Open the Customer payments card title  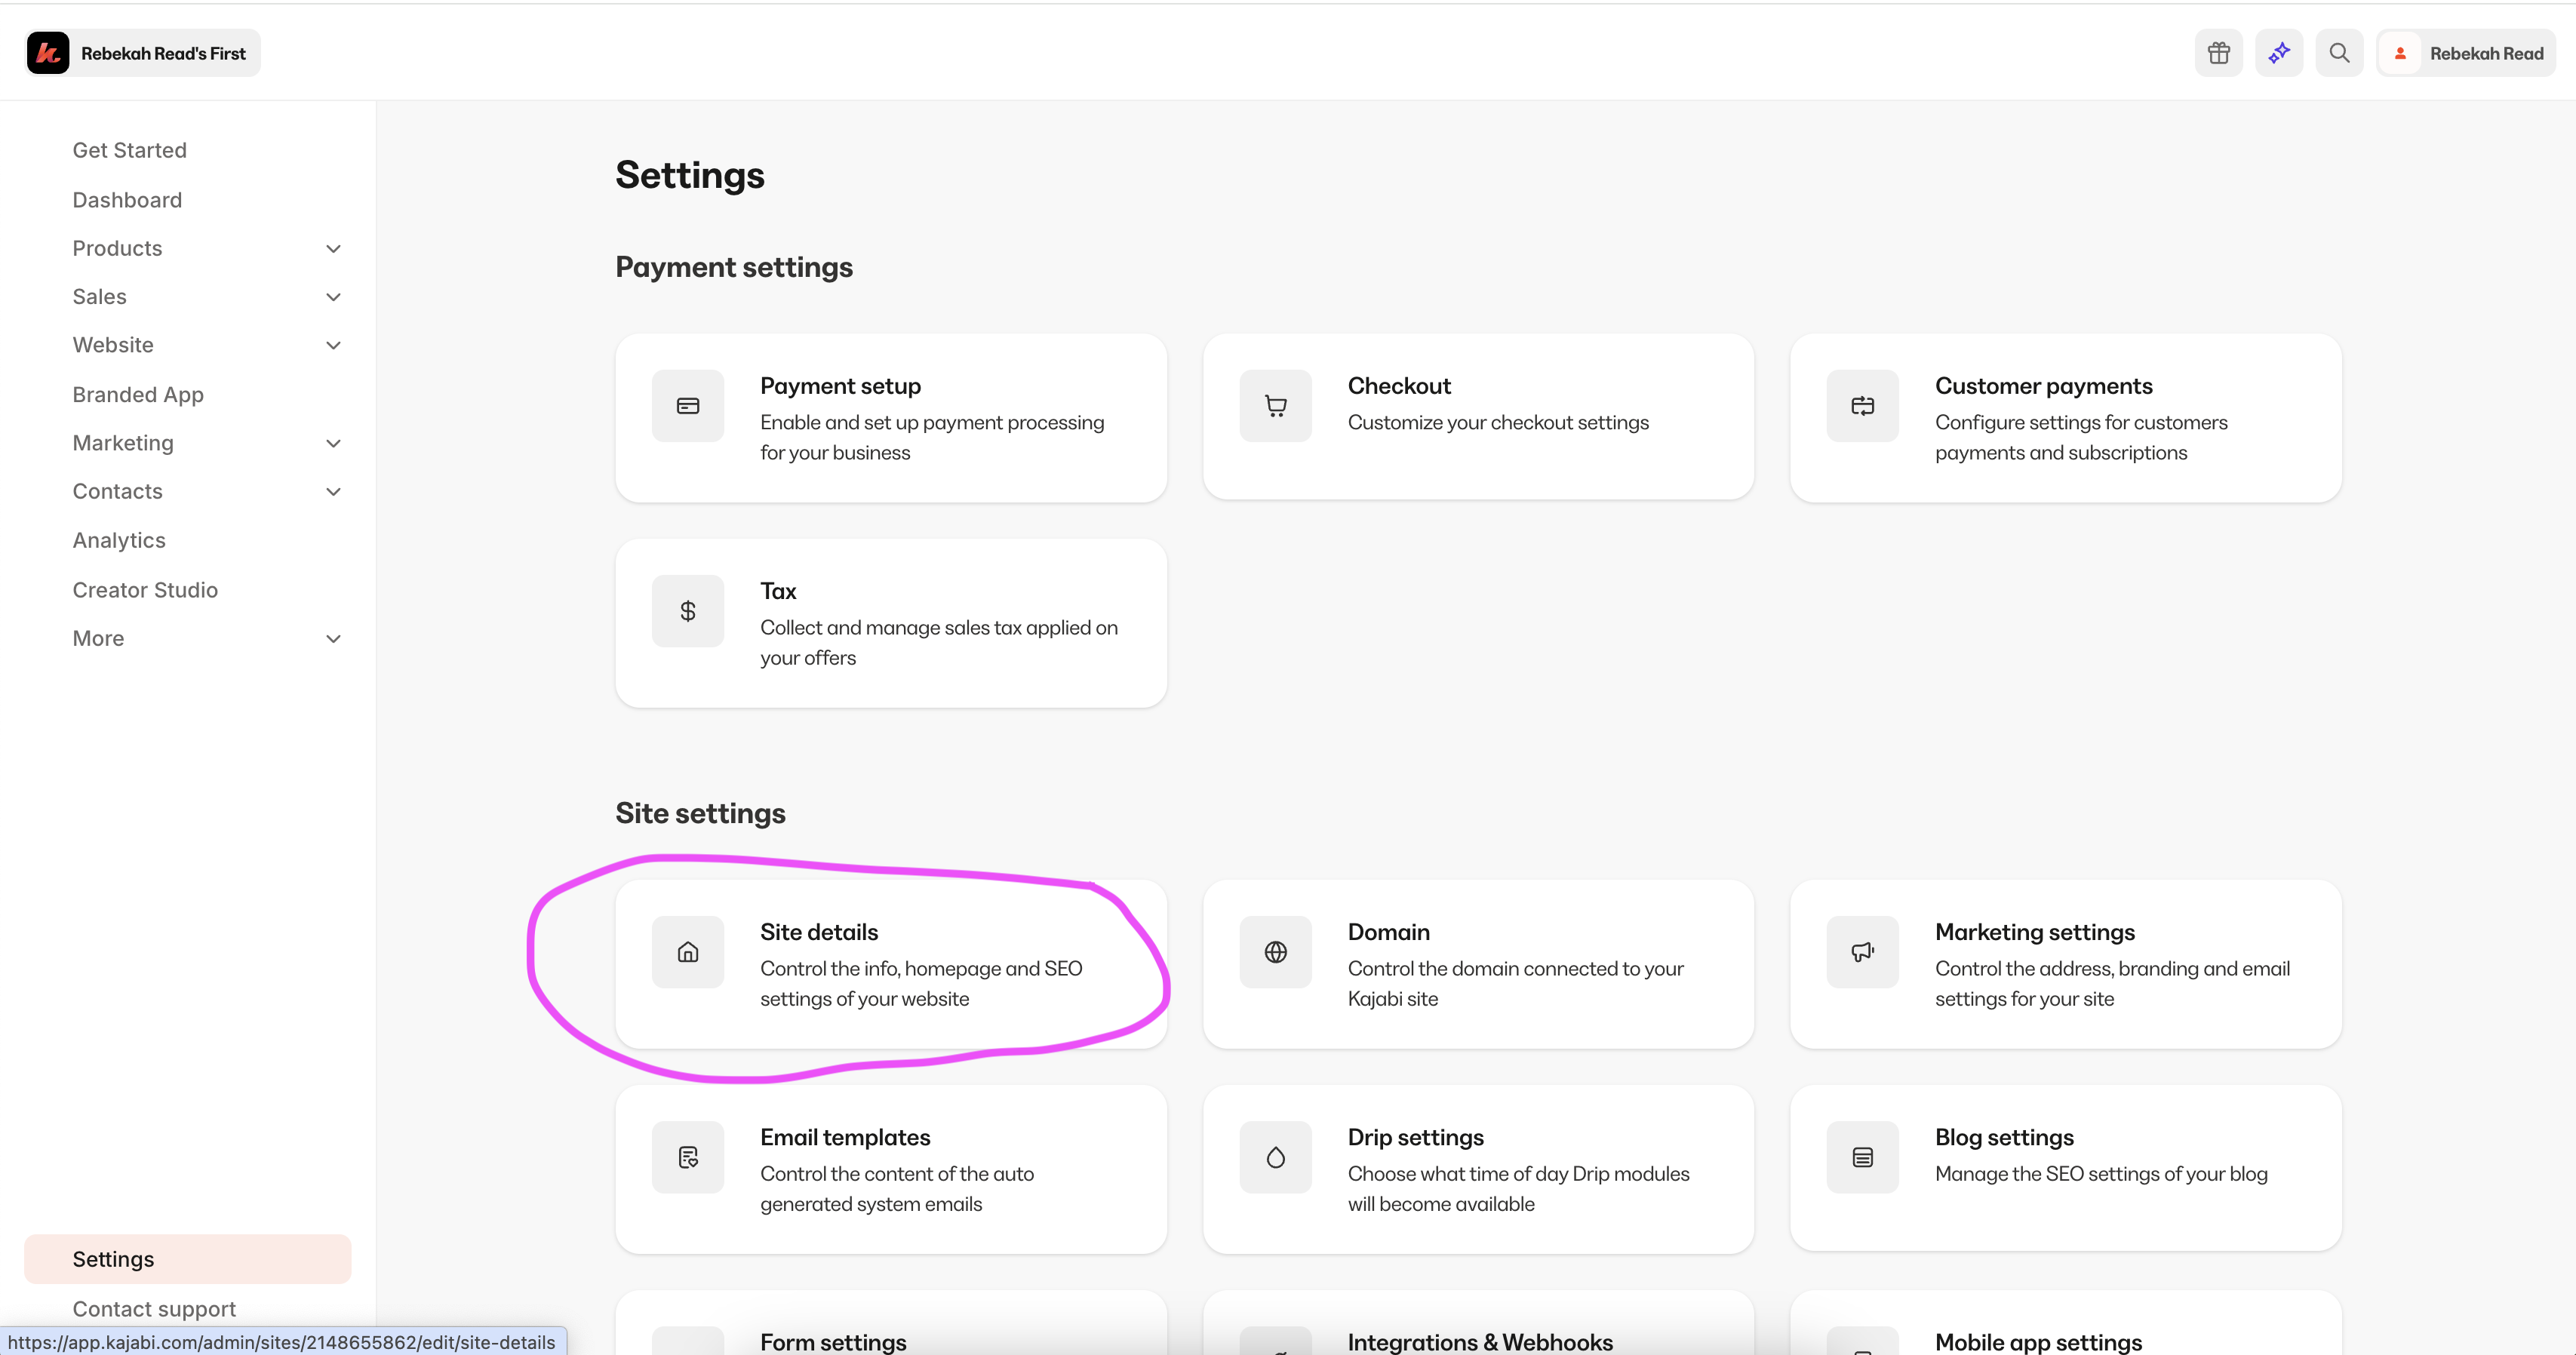[2043, 386]
